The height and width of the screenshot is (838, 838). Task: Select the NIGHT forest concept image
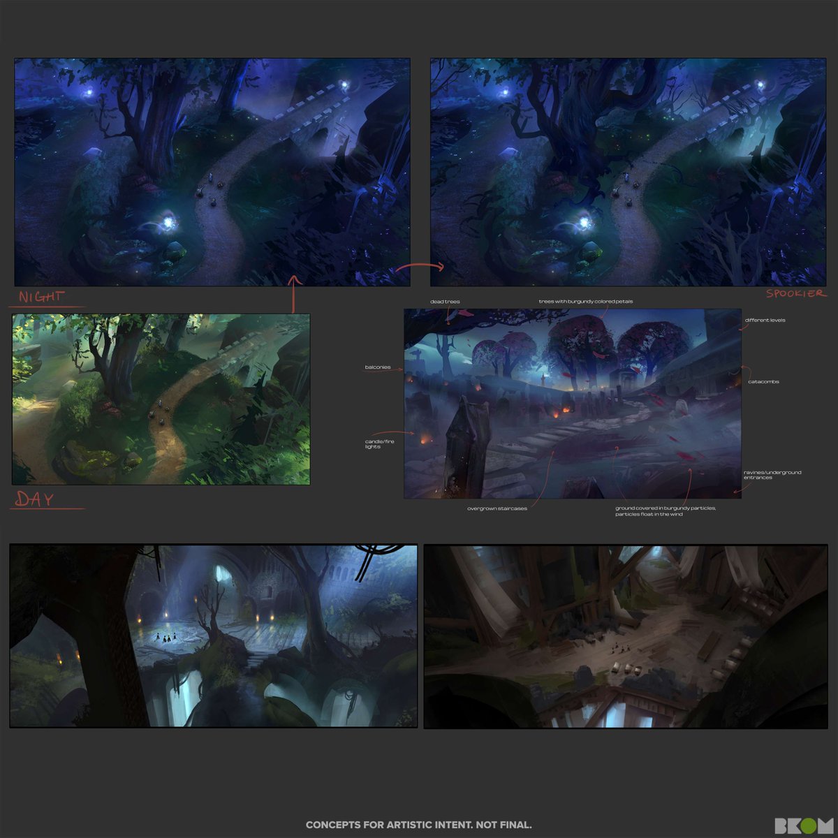click(212, 172)
